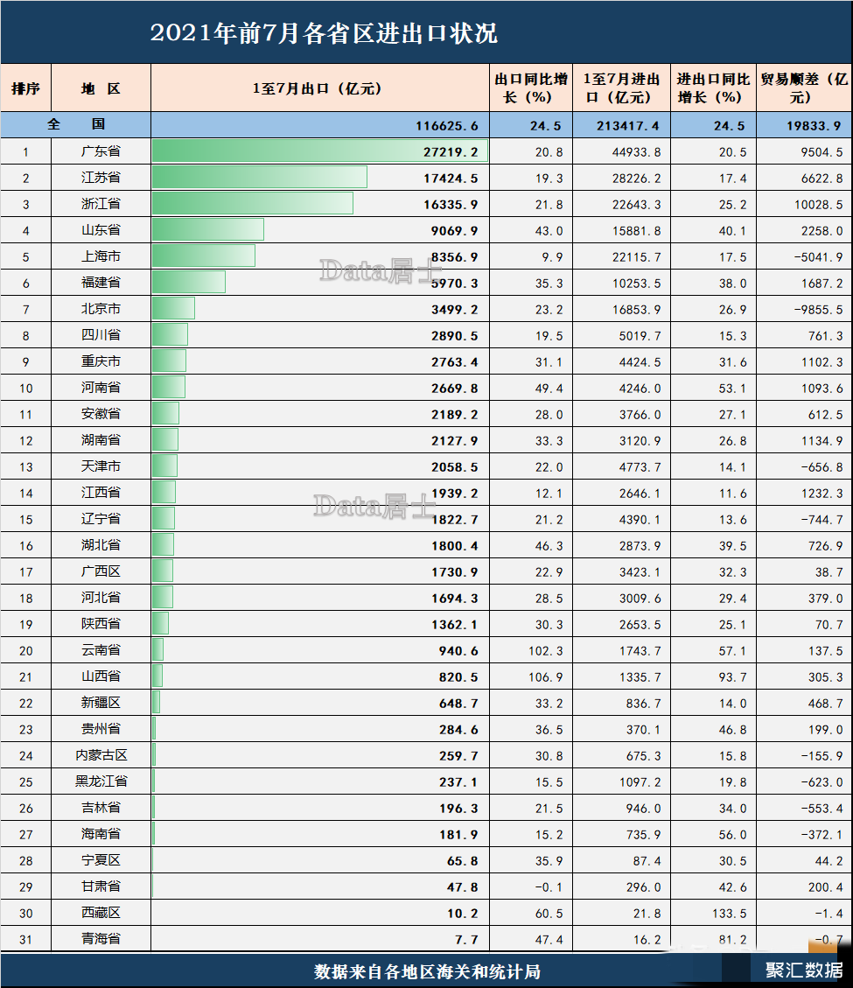Viewport: 853px width, 988px height.
Task: Select the 新疆区 region cell
Action: 101,703
